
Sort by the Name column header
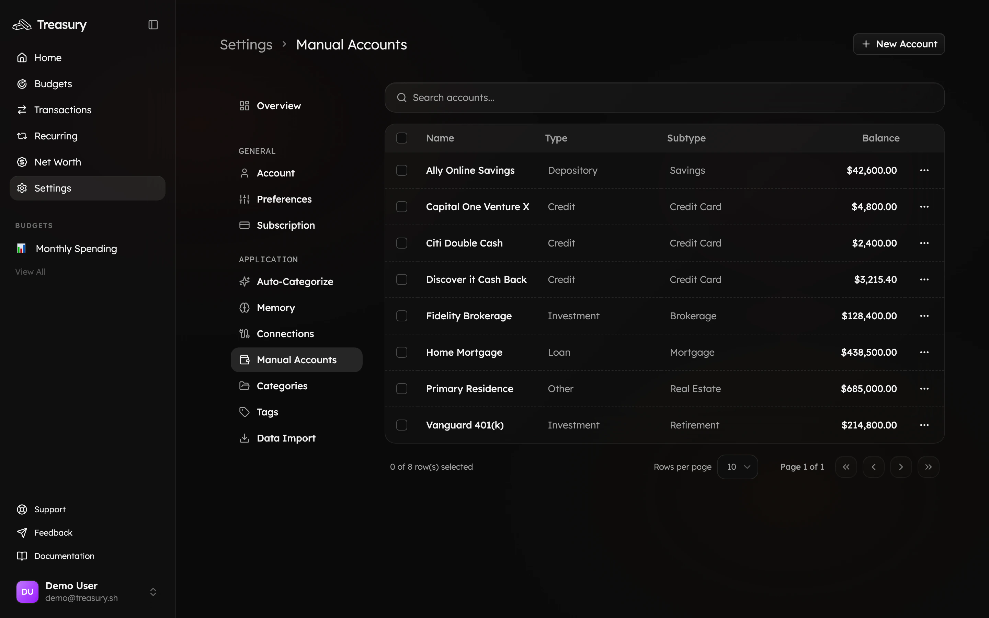coord(440,138)
